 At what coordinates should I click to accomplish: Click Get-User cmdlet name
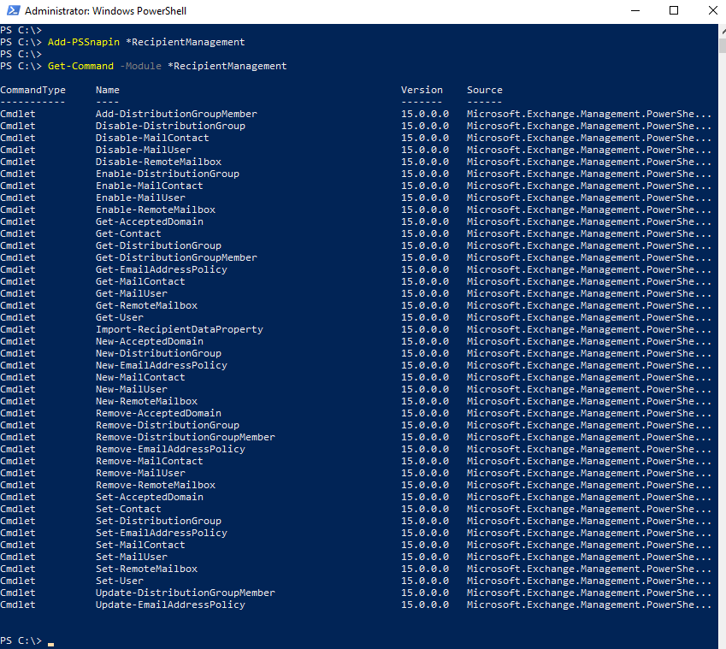120,317
